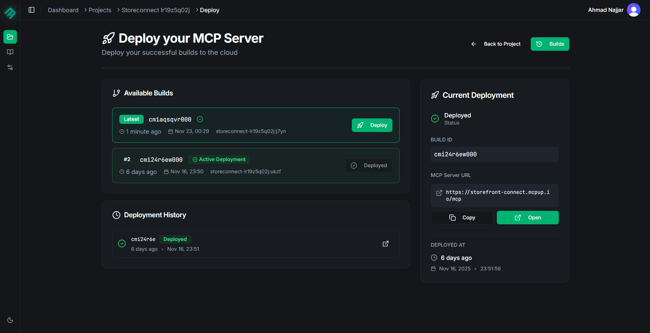Open settings via the sliders icon in sidebar
This screenshot has width=650, height=333.
click(x=10, y=67)
